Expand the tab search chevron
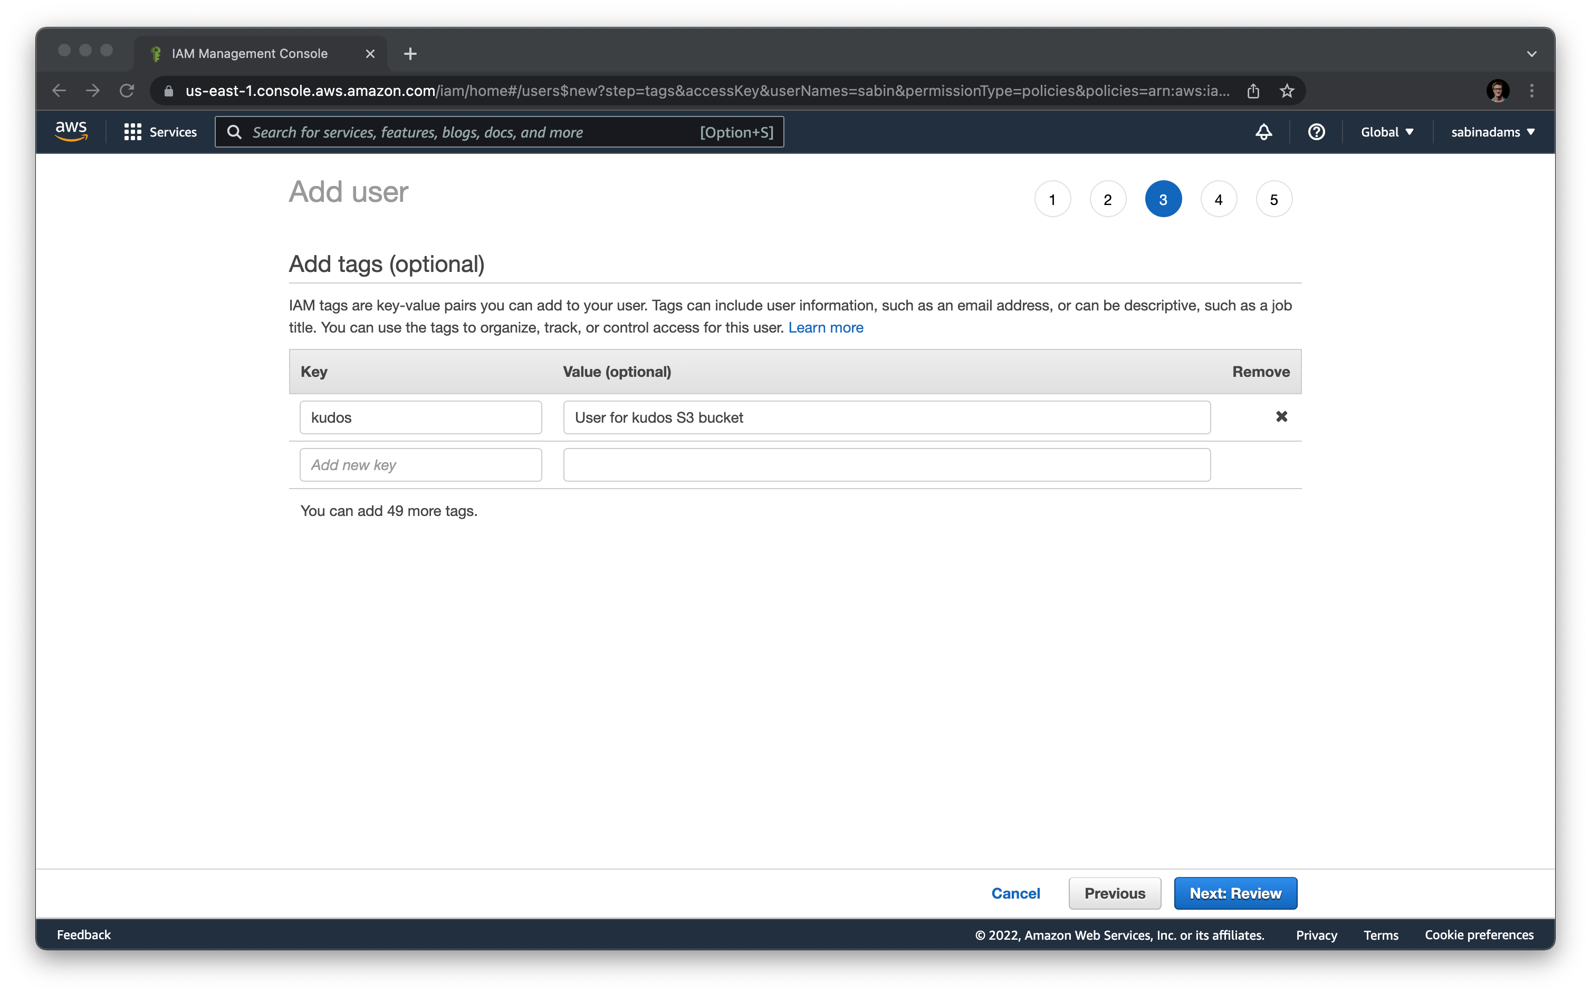 [1531, 54]
